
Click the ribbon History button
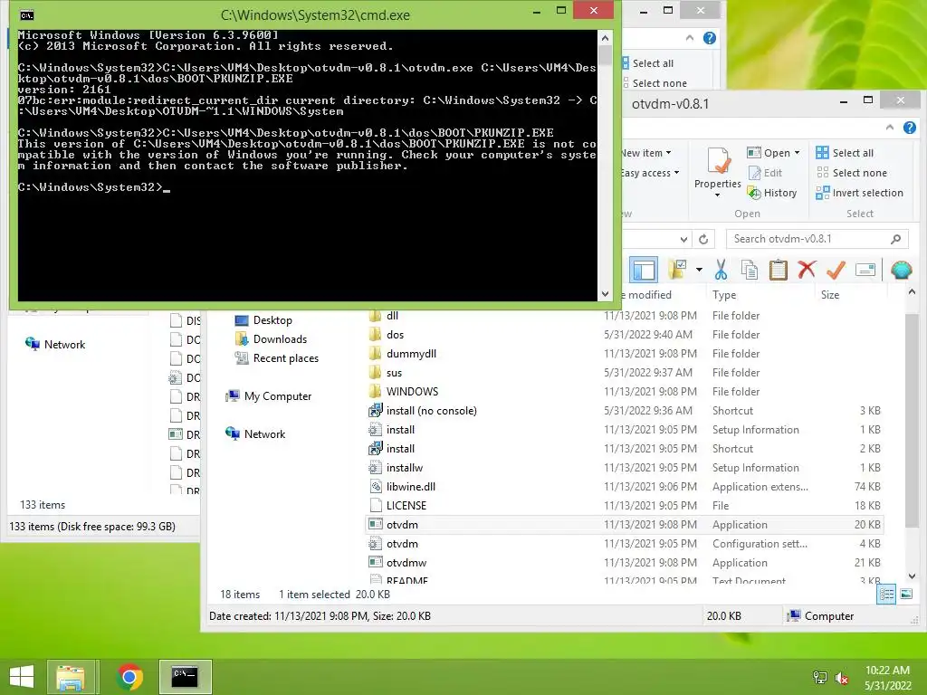[x=772, y=193]
